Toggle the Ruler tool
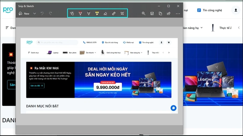Screen dimensions: 243x136 pyautogui.click(x=114, y=13)
